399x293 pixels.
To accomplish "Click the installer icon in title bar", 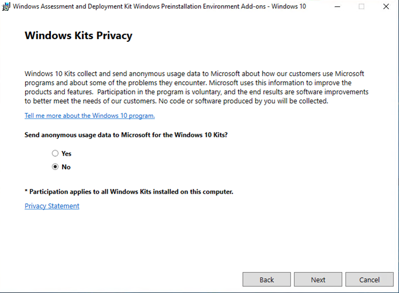I will click(x=6, y=7).
